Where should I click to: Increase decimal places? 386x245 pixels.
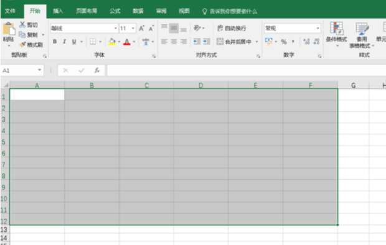(x=306, y=42)
